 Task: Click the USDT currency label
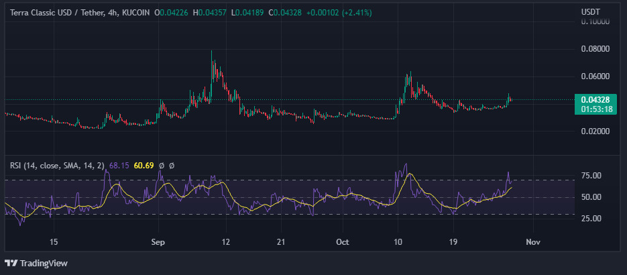(x=590, y=12)
